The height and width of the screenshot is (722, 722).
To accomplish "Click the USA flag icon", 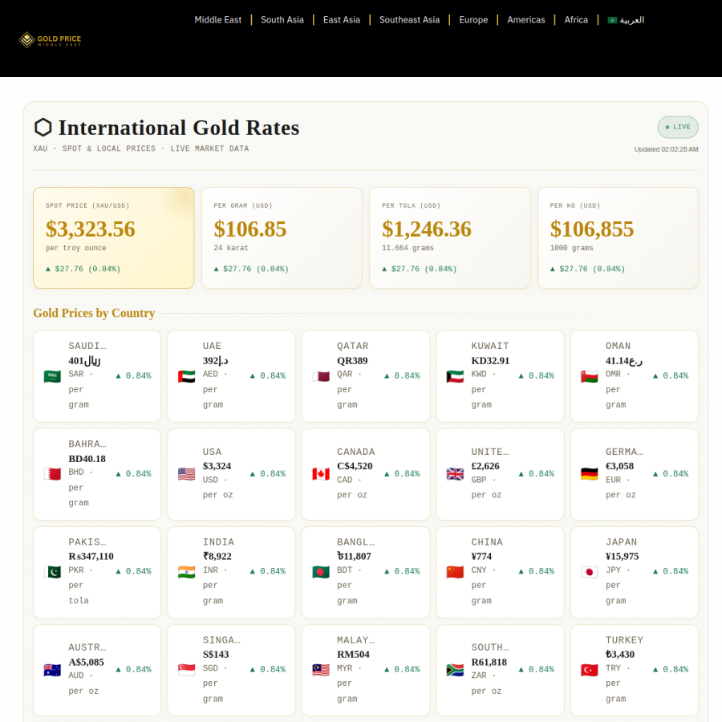I will point(186,474).
